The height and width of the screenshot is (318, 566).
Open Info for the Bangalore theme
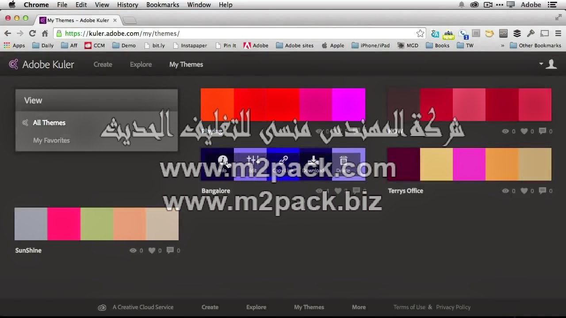pyautogui.click(x=222, y=164)
